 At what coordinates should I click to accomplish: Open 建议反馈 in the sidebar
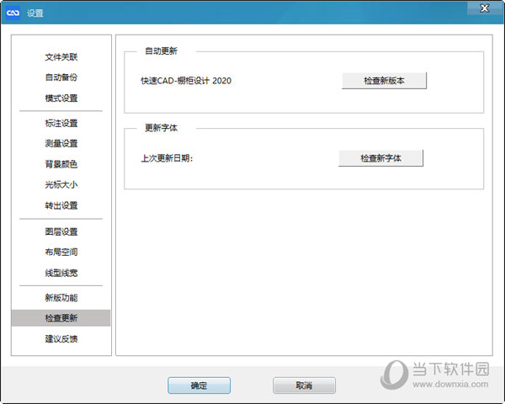(x=61, y=338)
